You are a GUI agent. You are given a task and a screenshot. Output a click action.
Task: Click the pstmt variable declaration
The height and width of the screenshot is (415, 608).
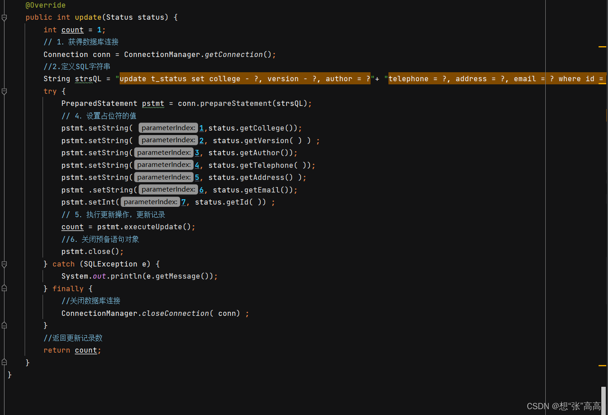[x=153, y=104]
